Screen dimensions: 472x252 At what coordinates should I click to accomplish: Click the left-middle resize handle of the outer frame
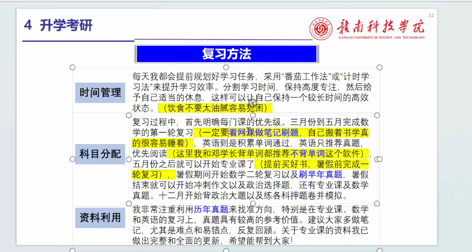(x=73, y=159)
